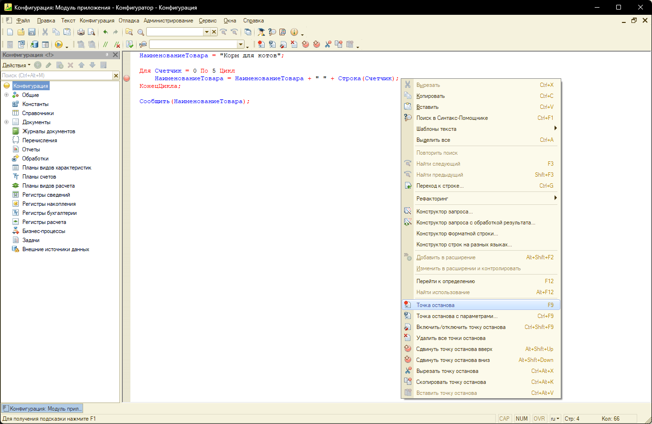Click the Update database configuration icon
This screenshot has width=652, height=424.
pos(34,44)
